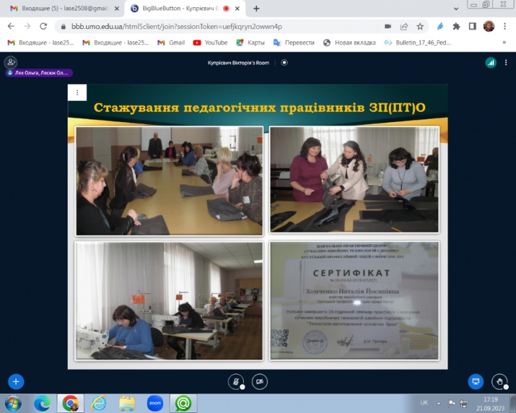The image size is (516, 413).
Task: Click the presentation screen icon
Action: (x=475, y=381)
